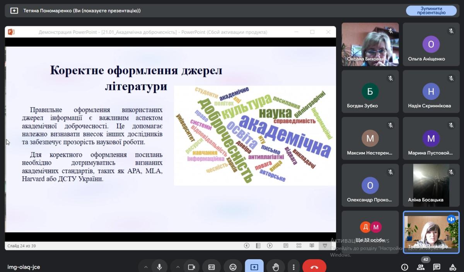Click the Ще 32 особи participants tile
Screen dimensions: 464x272
pos(370,231)
